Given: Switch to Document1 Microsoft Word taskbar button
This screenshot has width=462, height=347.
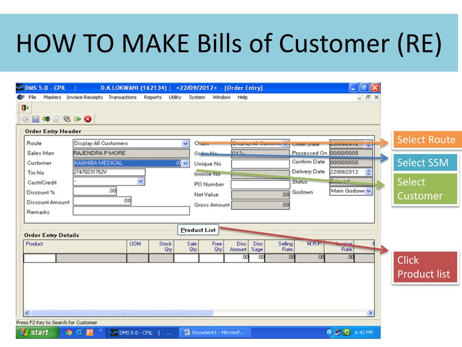Looking at the screenshot, I should pos(216,333).
